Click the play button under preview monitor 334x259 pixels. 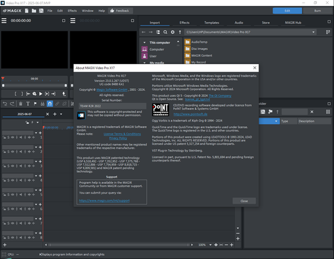pyautogui.click(x=41, y=94)
